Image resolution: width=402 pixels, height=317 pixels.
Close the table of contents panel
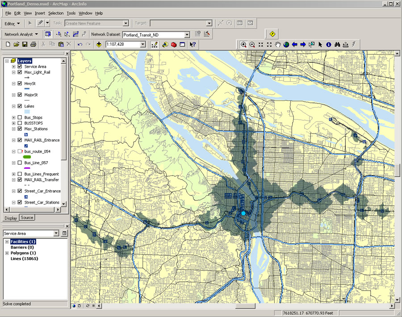coord(67,54)
